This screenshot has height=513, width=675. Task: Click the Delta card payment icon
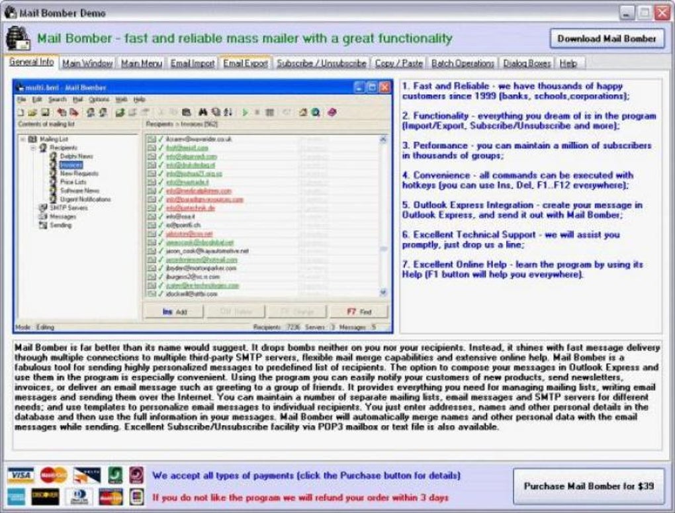pos(87,475)
